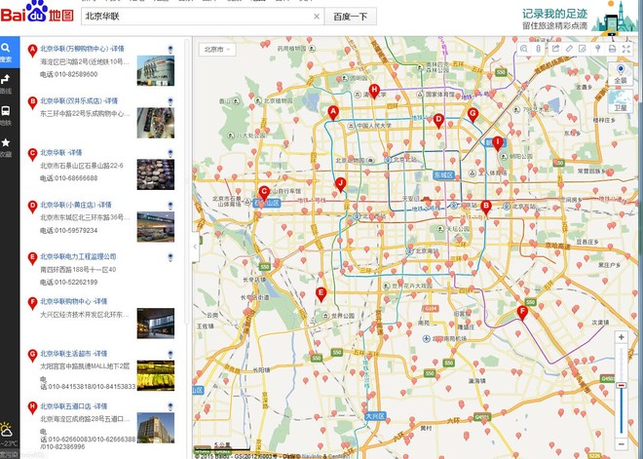Select the ruler distance measuring tool
The height and width of the screenshot is (459, 643).
(569, 49)
